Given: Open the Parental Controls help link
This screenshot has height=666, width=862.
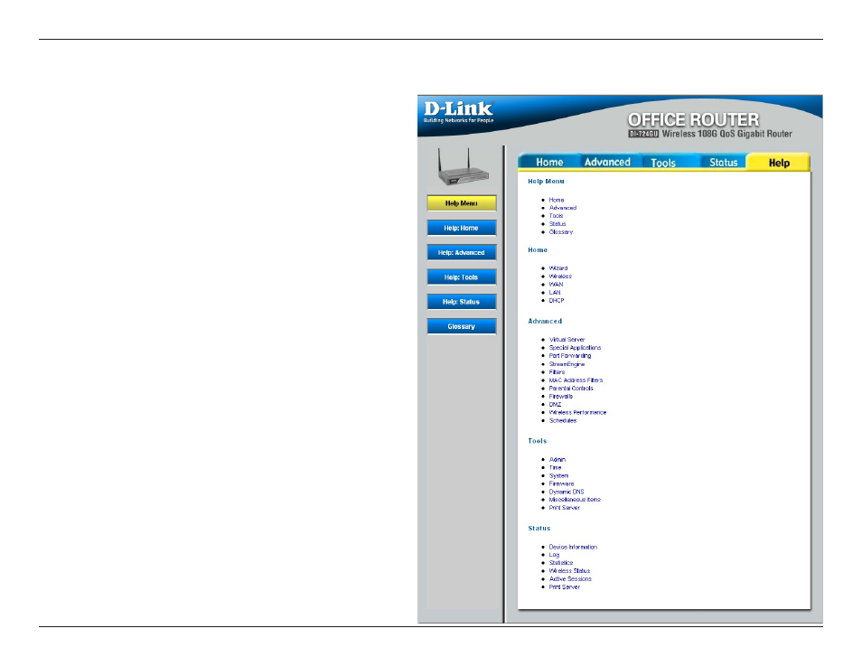Looking at the screenshot, I should coord(571,389).
